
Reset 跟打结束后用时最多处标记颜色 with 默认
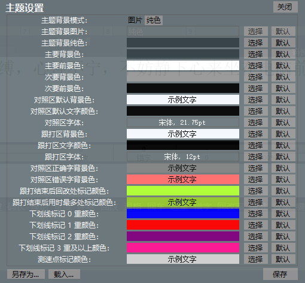point(283,202)
